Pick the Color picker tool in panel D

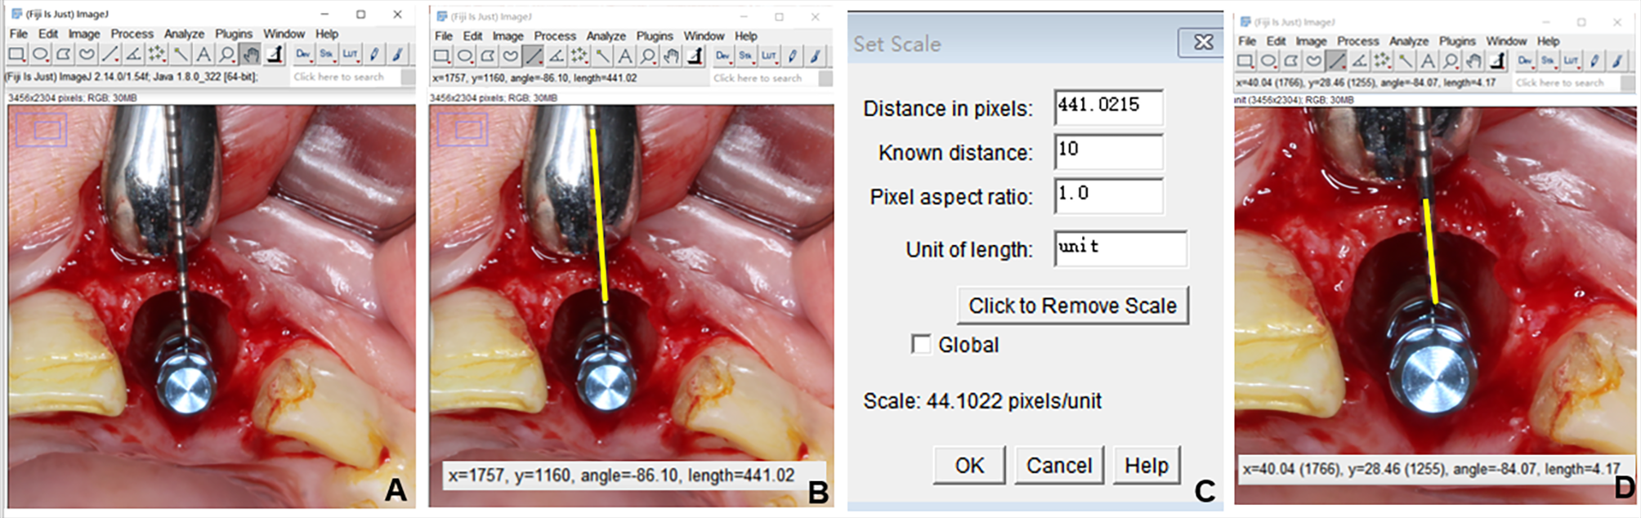tap(1496, 61)
